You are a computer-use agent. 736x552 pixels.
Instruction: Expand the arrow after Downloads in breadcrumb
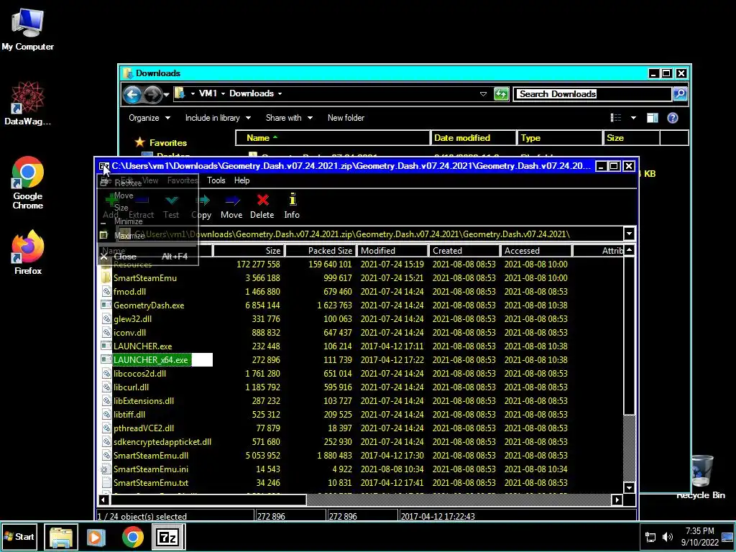(280, 93)
